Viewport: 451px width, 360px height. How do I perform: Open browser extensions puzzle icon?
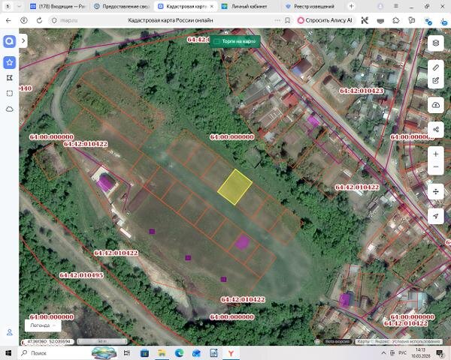pos(396,20)
